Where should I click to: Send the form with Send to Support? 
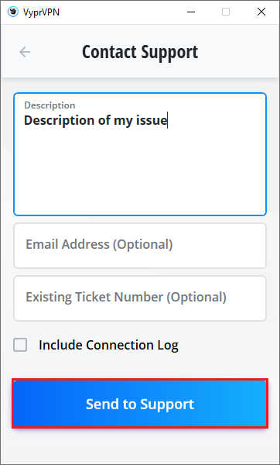(x=140, y=403)
